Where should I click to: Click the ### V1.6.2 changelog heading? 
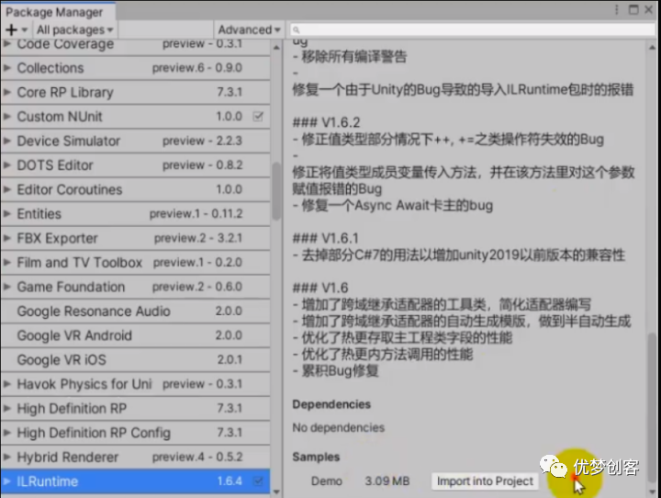326,122
